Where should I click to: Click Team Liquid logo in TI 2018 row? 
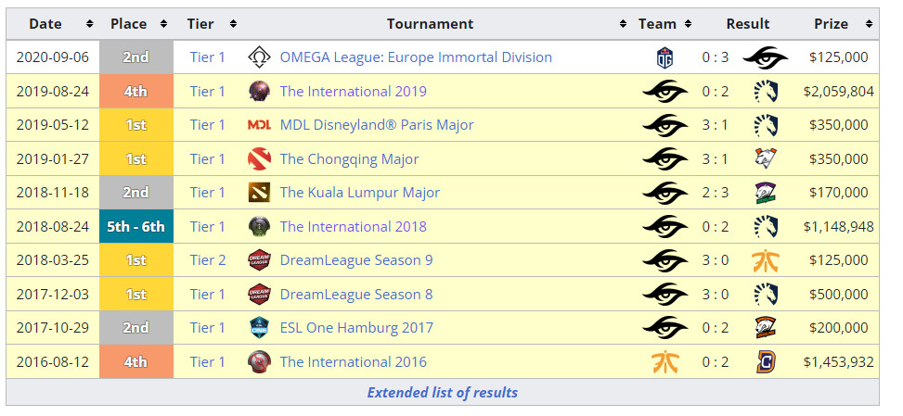[766, 226]
